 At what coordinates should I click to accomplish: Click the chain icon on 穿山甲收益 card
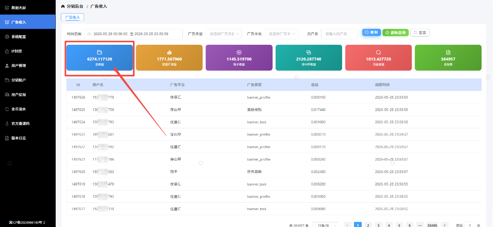[x=308, y=53]
